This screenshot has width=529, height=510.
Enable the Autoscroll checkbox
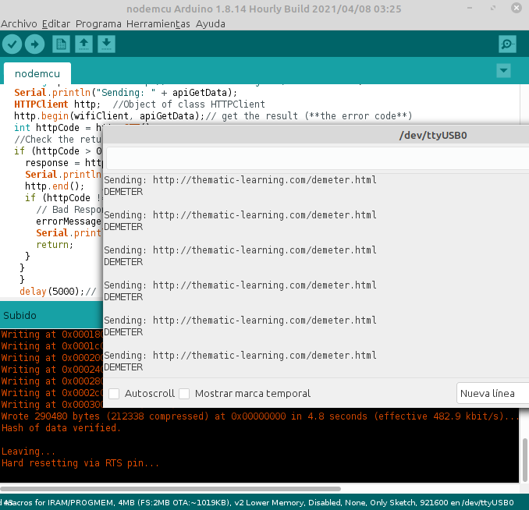point(114,394)
